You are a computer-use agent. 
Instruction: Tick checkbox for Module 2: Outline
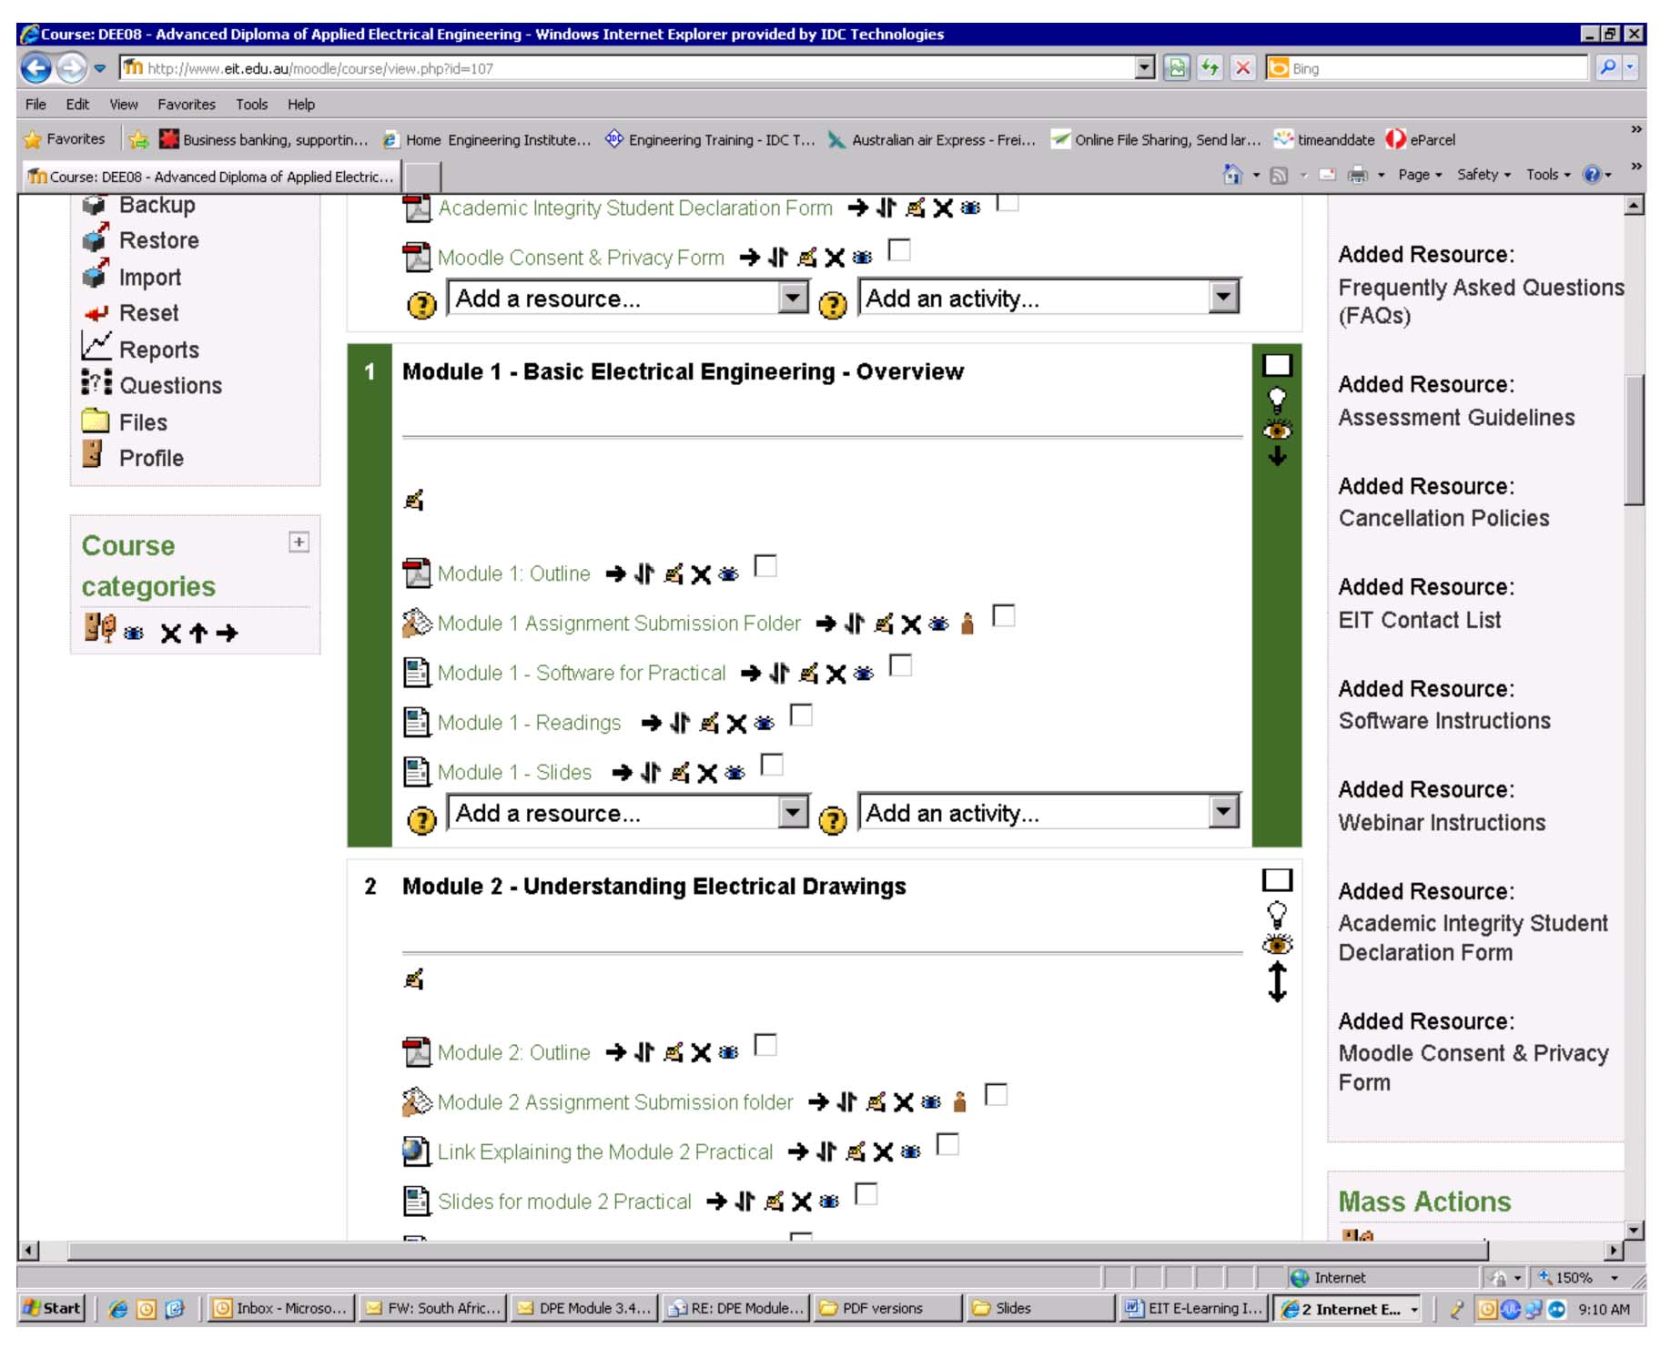point(766,1045)
